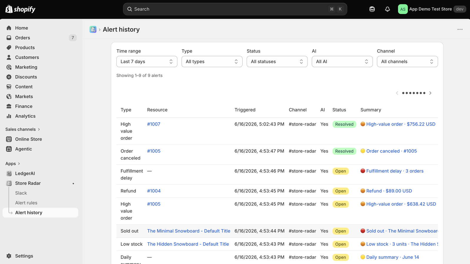
Task: Open the Type filter dropdown
Action: click(x=212, y=62)
